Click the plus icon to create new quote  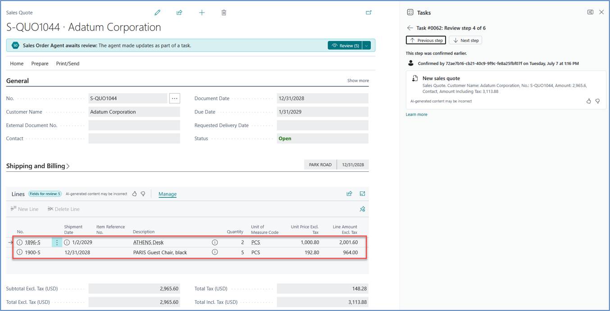coord(202,13)
